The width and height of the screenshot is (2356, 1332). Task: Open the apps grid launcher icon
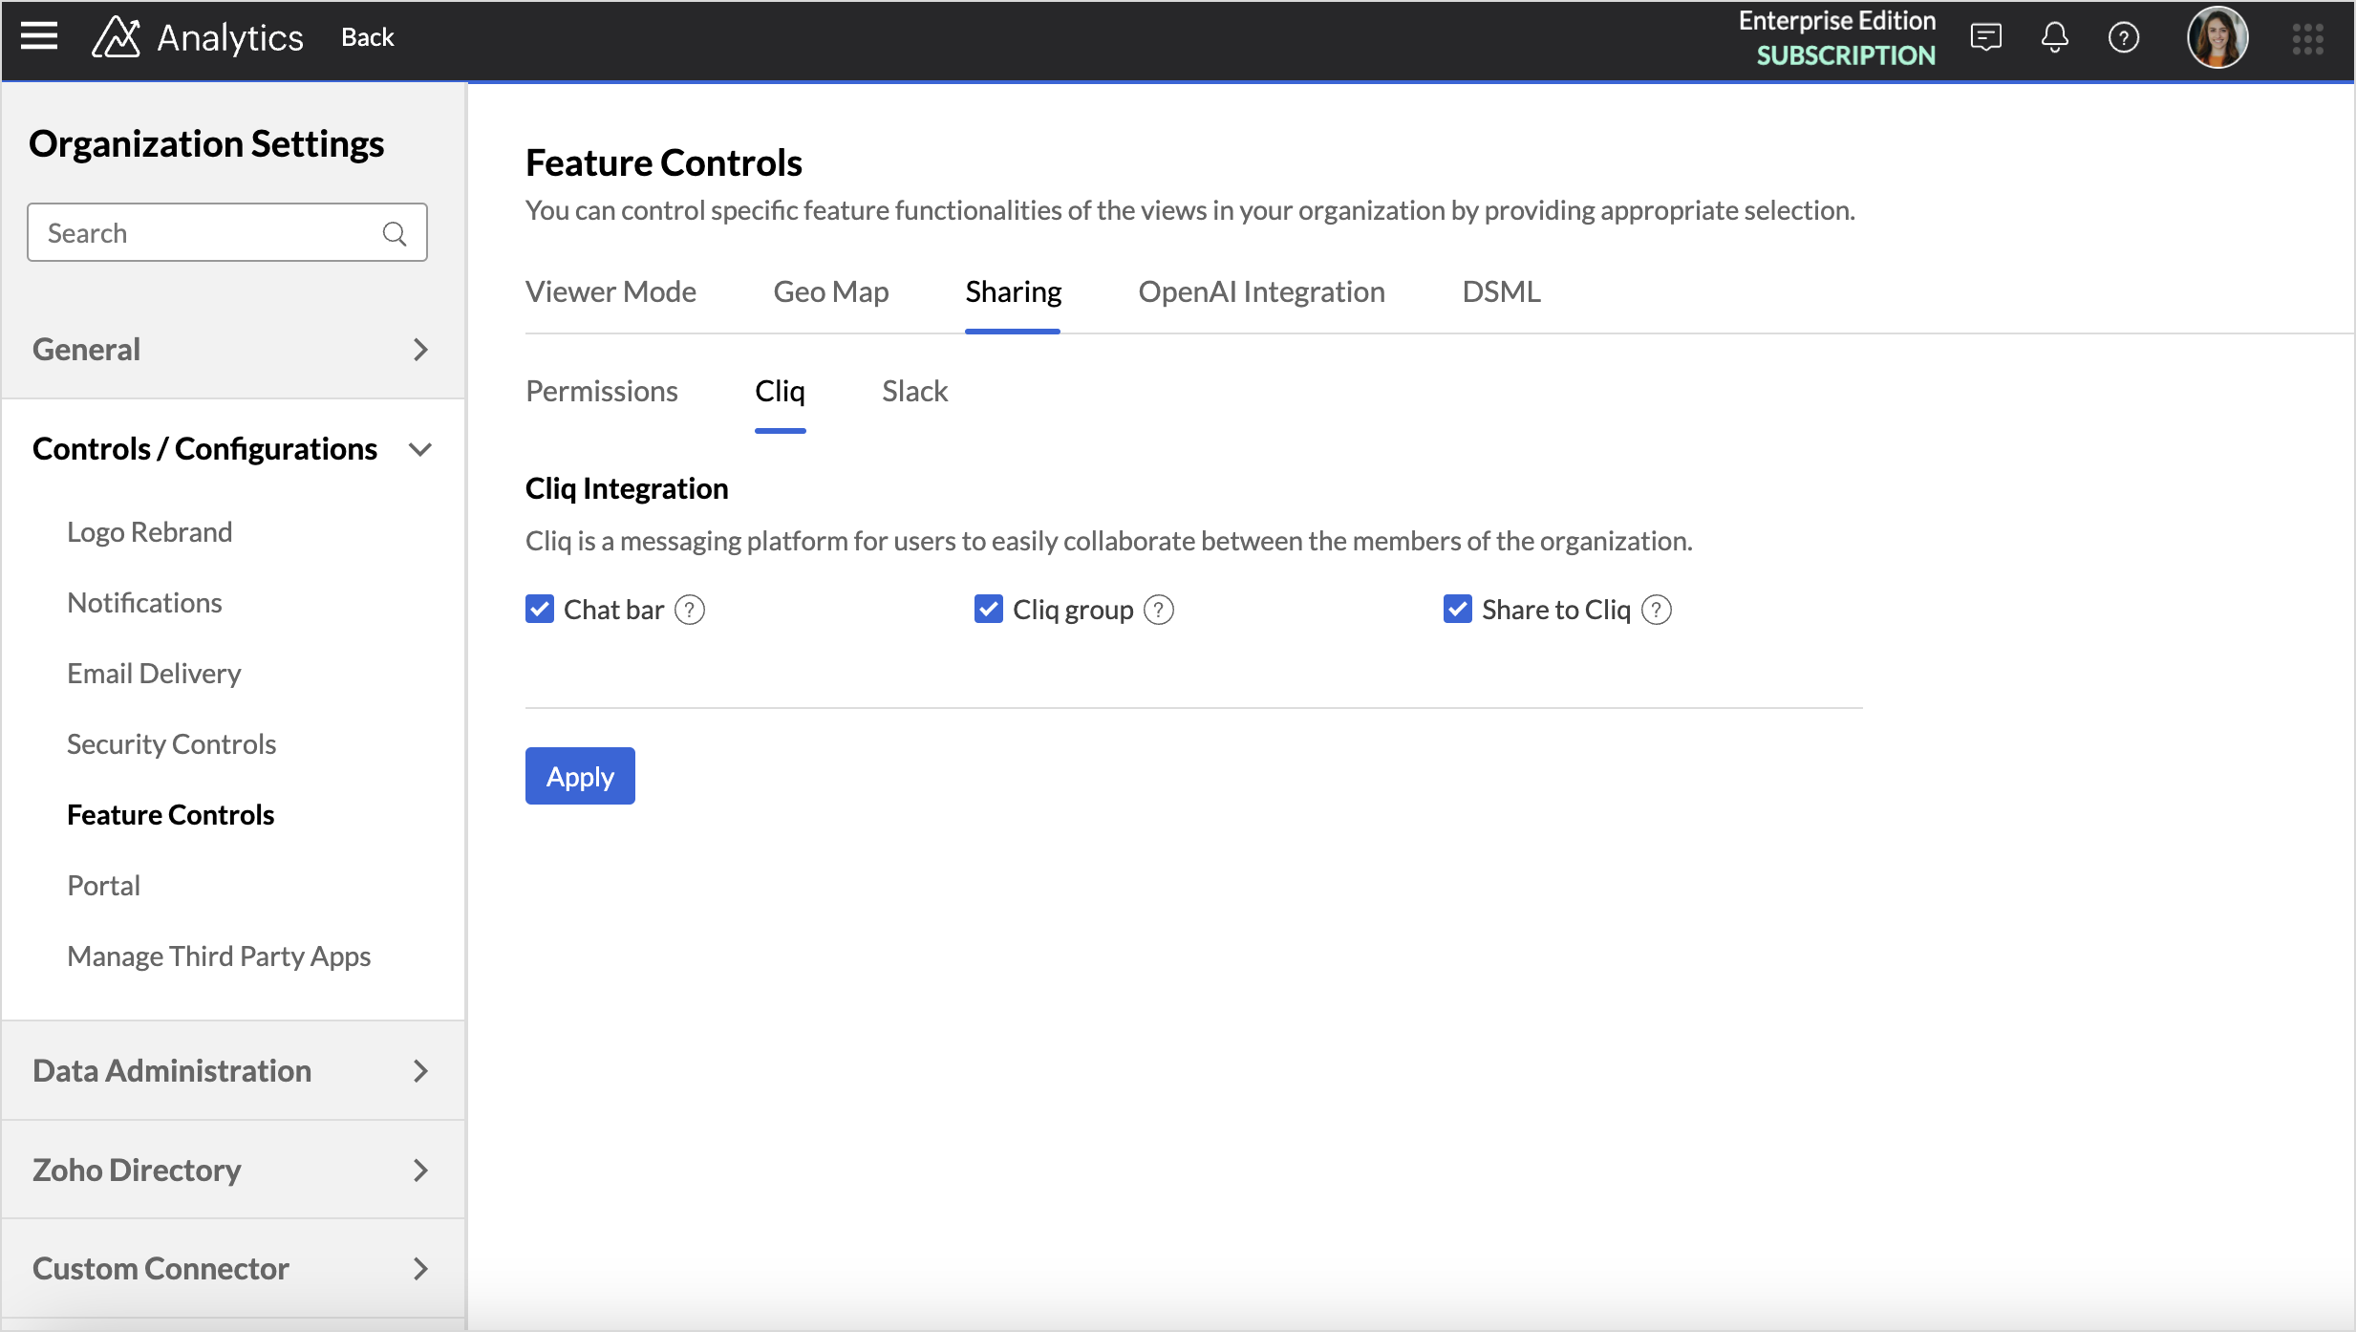pyautogui.click(x=2307, y=39)
